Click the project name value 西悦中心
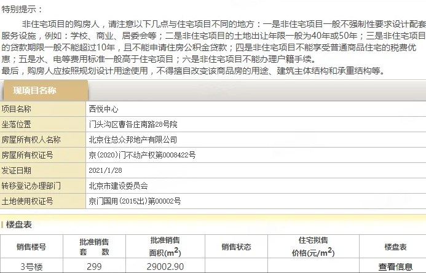The image size is (426, 273). 105,109
